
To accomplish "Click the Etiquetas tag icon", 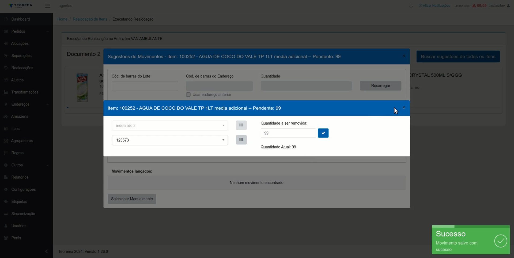I will (6, 201).
